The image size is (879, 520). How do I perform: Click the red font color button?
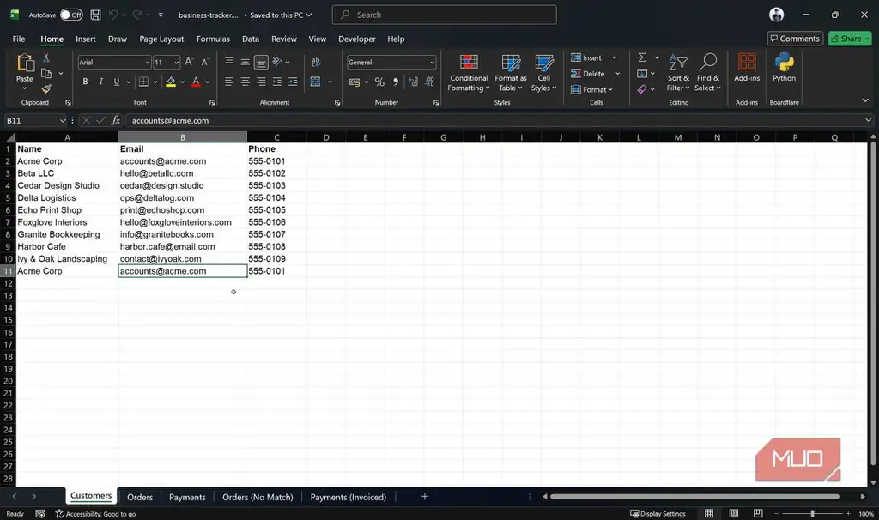[196, 82]
